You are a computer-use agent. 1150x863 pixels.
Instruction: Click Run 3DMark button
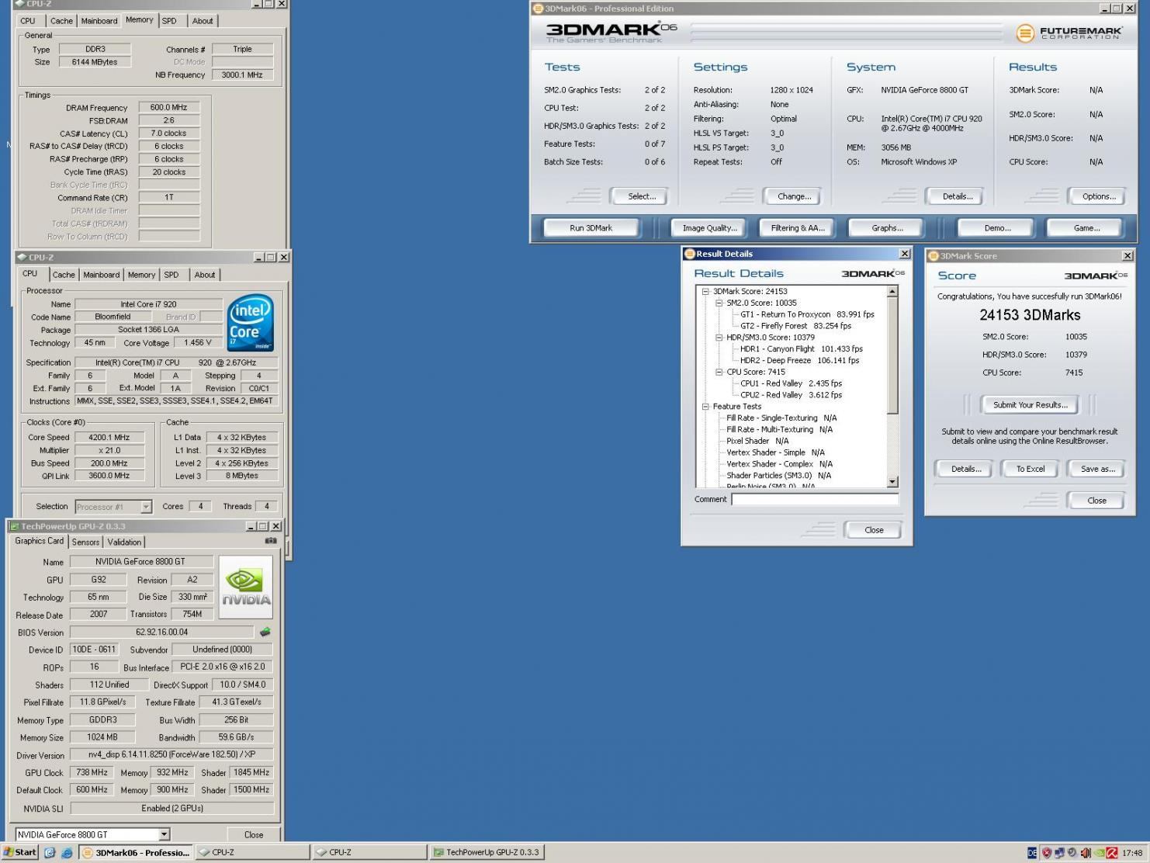pos(591,228)
